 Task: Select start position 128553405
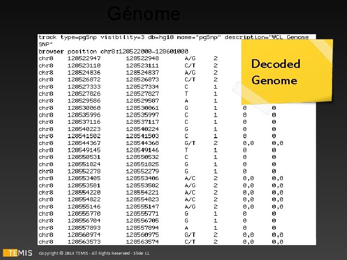[x=84, y=178]
